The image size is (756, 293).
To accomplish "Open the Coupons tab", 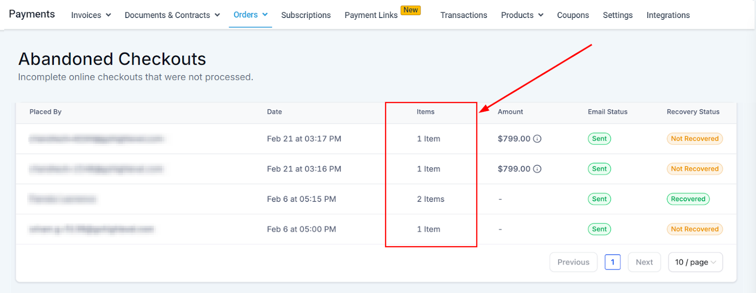I will (x=573, y=15).
